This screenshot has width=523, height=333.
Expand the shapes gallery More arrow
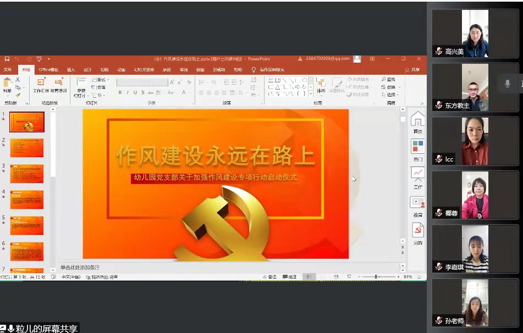[311, 95]
